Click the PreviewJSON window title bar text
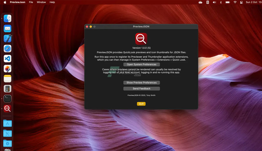 141,27
